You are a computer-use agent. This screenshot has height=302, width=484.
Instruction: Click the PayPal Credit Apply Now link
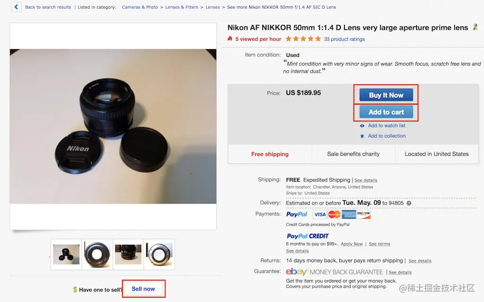352,244
